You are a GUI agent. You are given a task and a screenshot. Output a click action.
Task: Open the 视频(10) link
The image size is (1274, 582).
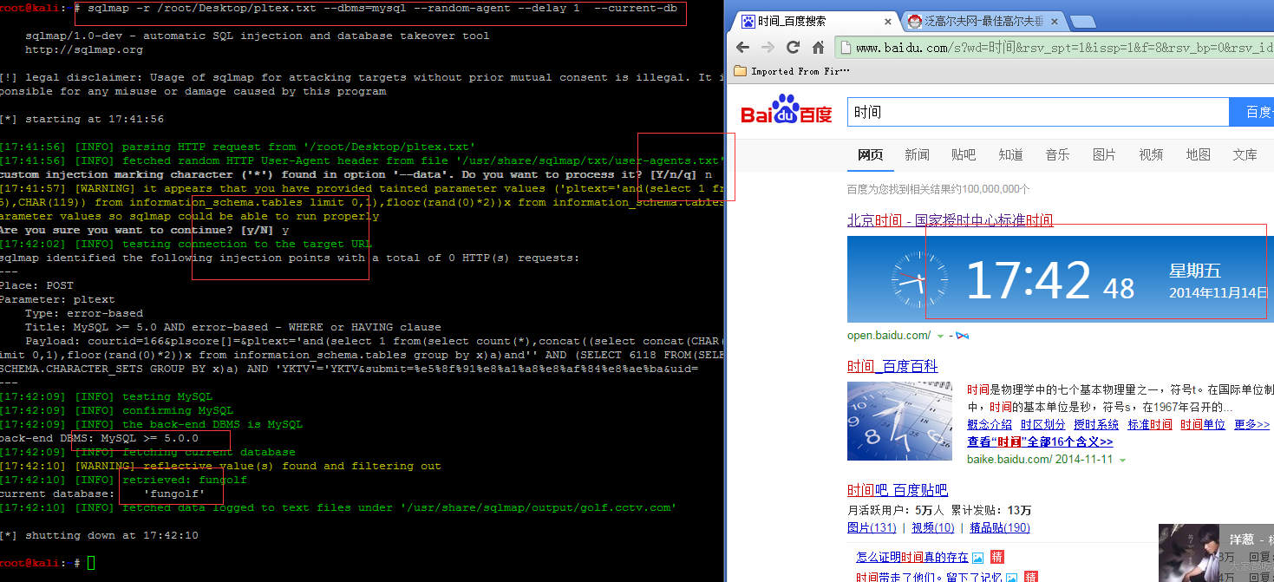pos(933,527)
